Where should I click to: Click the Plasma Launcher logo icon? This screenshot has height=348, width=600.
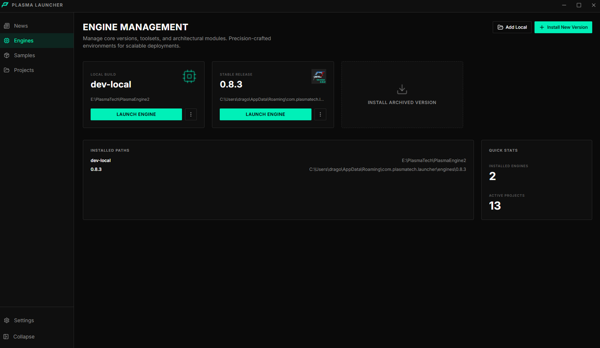point(5,5)
